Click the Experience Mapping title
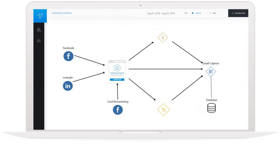 62,13
